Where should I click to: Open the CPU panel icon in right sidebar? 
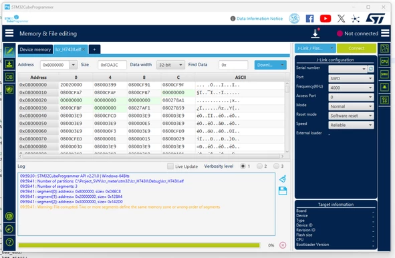[384, 61]
